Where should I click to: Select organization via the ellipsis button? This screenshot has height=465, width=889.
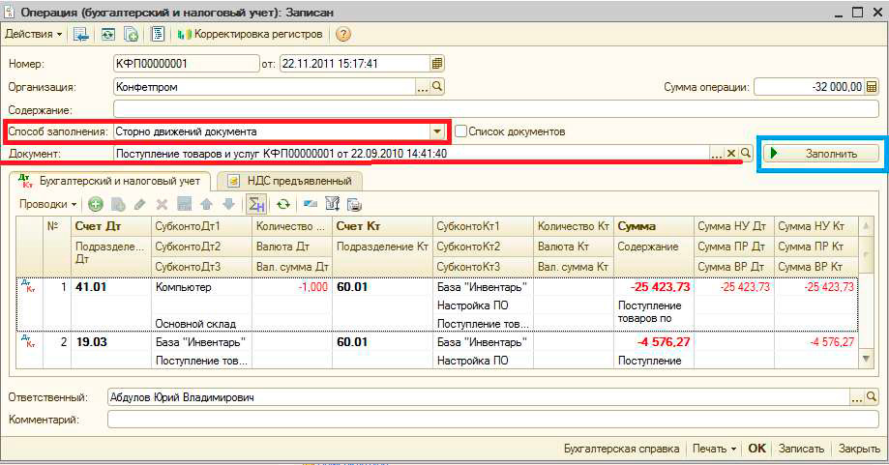click(x=423, y=87)
